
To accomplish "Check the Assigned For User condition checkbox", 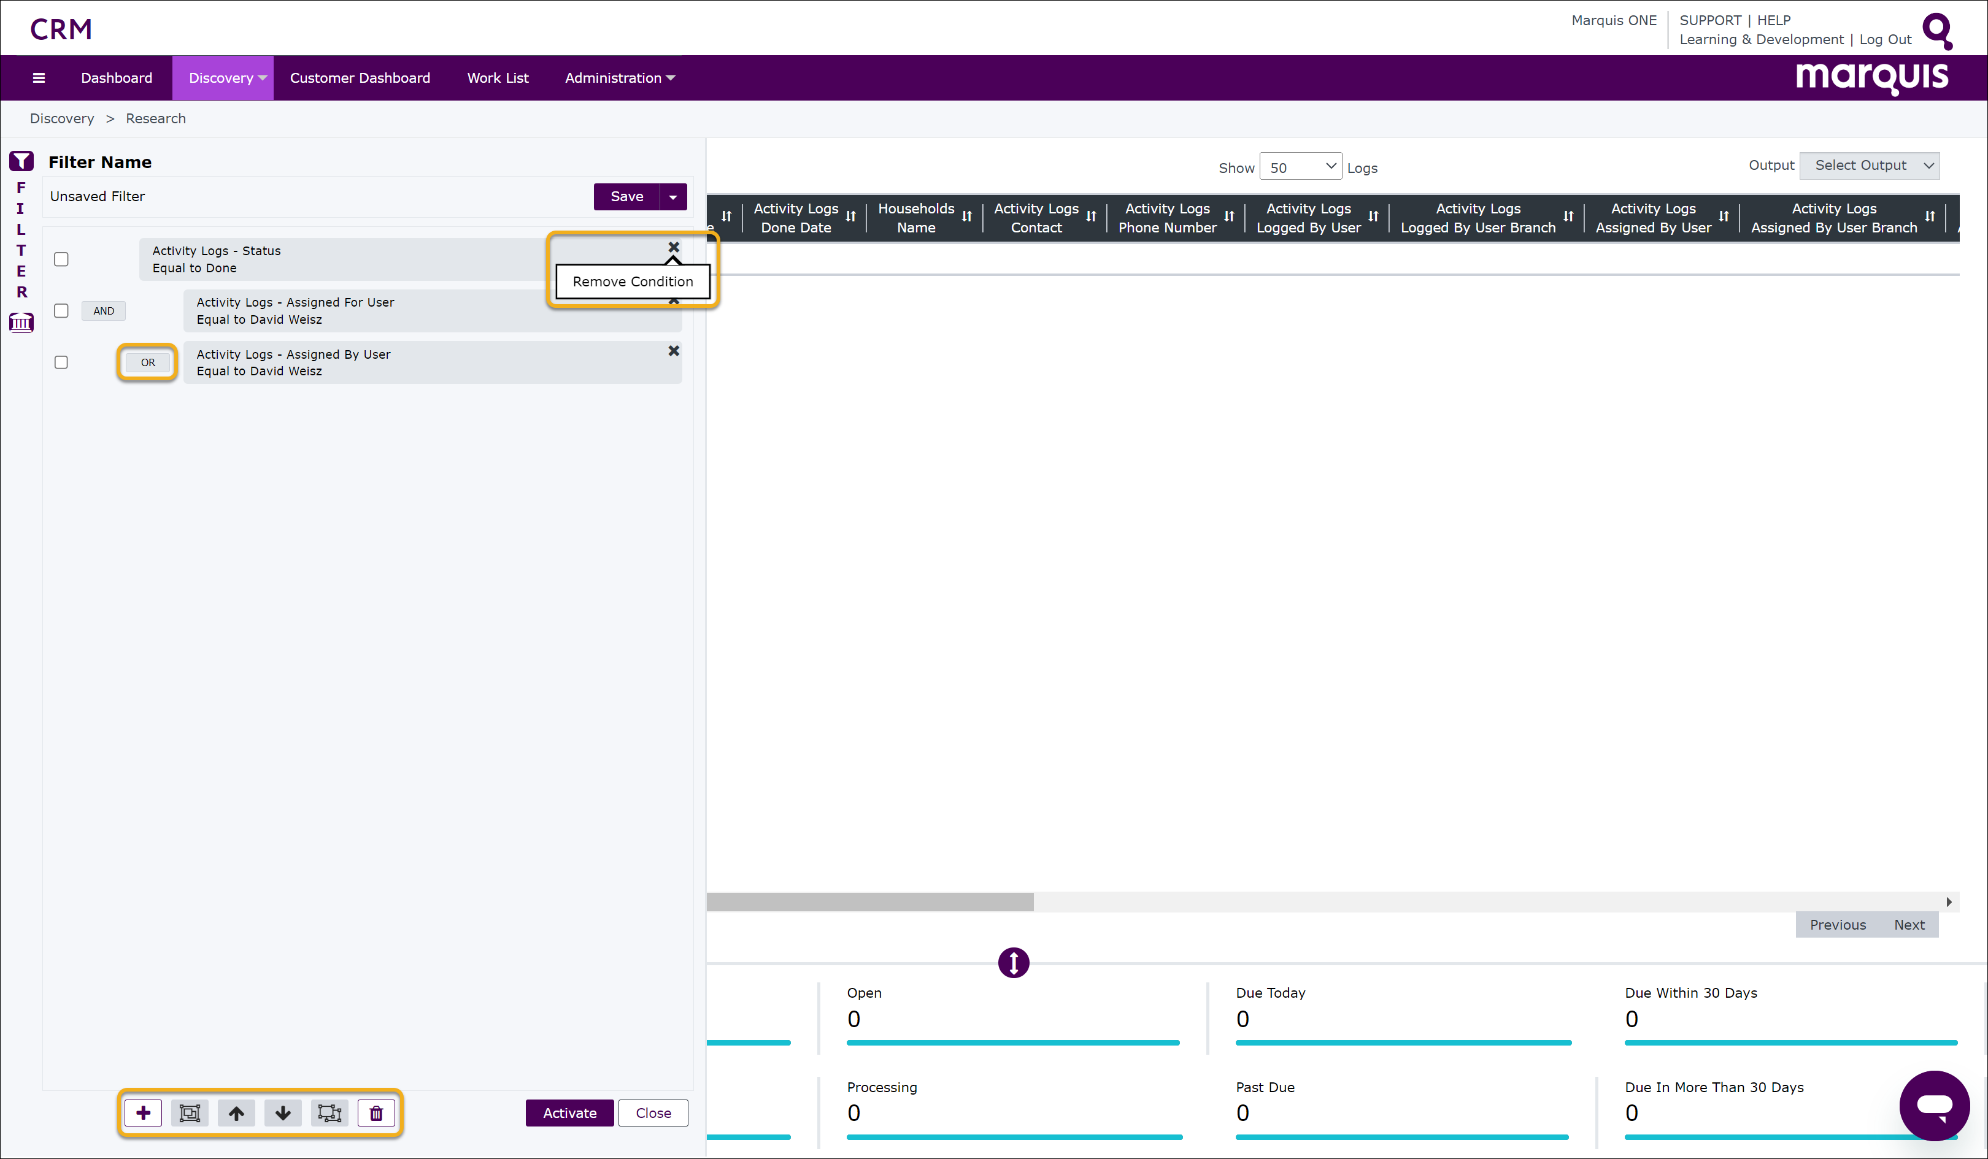I will point(61,310).
